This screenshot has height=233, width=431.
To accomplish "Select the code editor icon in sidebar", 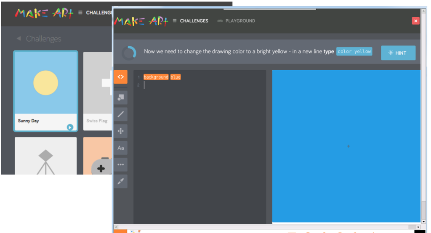I will pyautogui.click(x=121, y=77).
